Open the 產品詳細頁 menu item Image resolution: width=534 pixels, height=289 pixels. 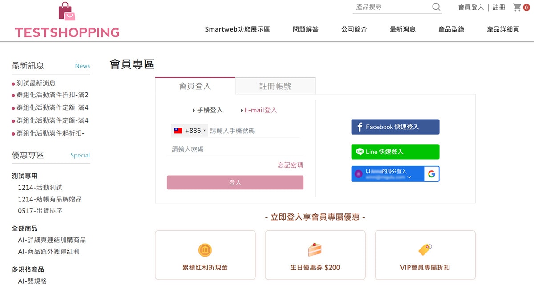coord(503,29)
